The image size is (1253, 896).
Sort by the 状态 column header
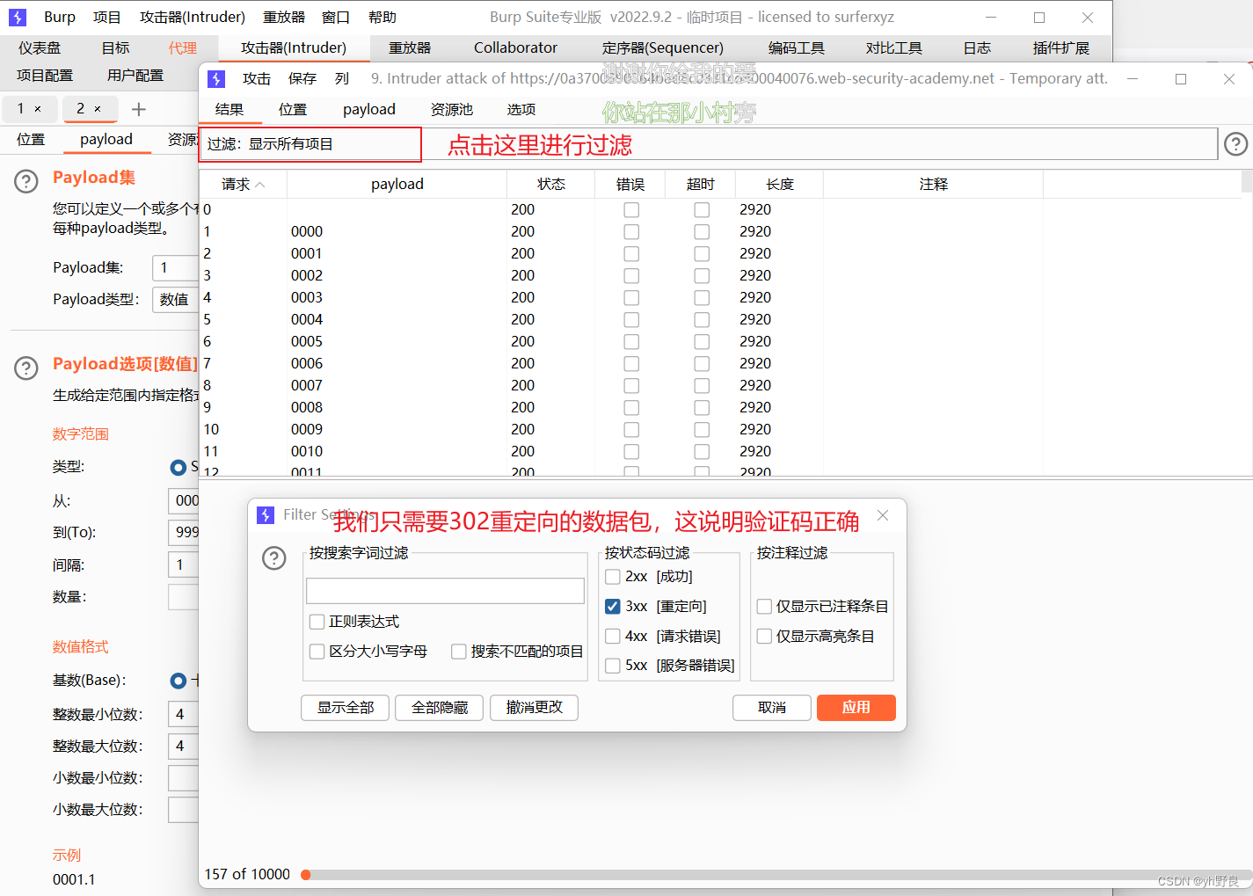[551, 185]
